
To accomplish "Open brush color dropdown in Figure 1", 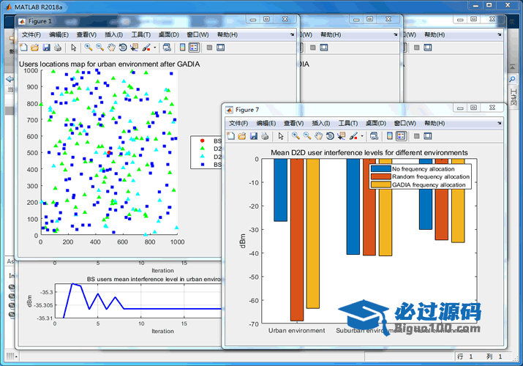I will pyautogui.click(x=155, y=48).
